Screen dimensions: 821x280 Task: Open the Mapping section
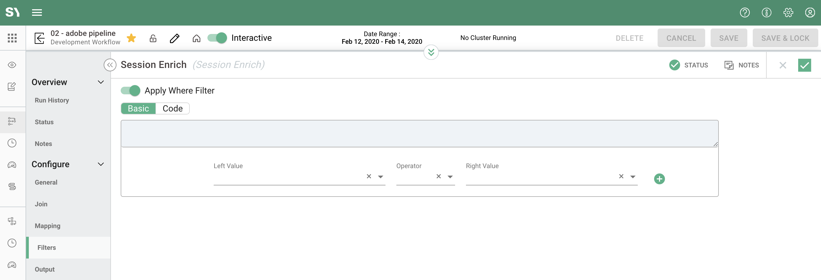[48, 226]
